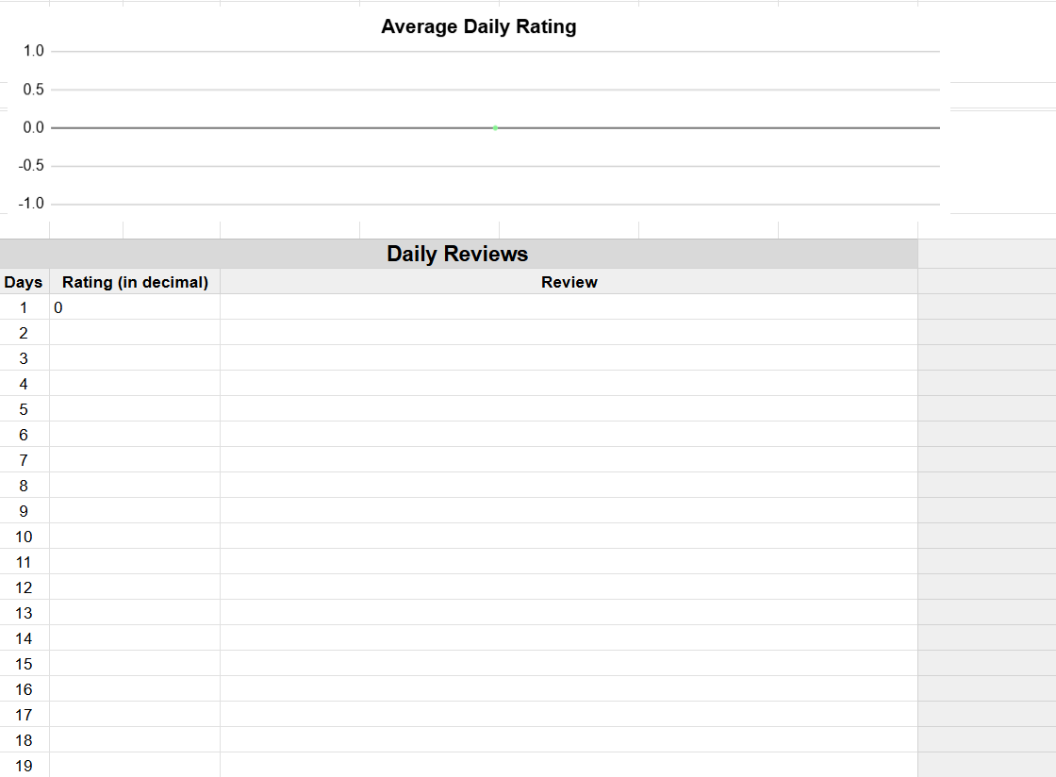The image size is (1056, 777).
Task: Click the 'Daily Reviews' section header
Action: coord(458,254)
